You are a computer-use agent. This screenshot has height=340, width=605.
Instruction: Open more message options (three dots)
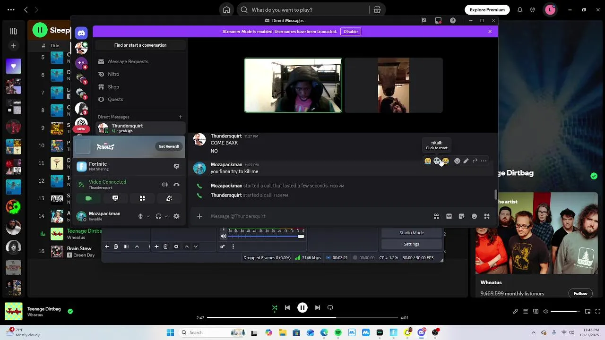tap(484, 161)
